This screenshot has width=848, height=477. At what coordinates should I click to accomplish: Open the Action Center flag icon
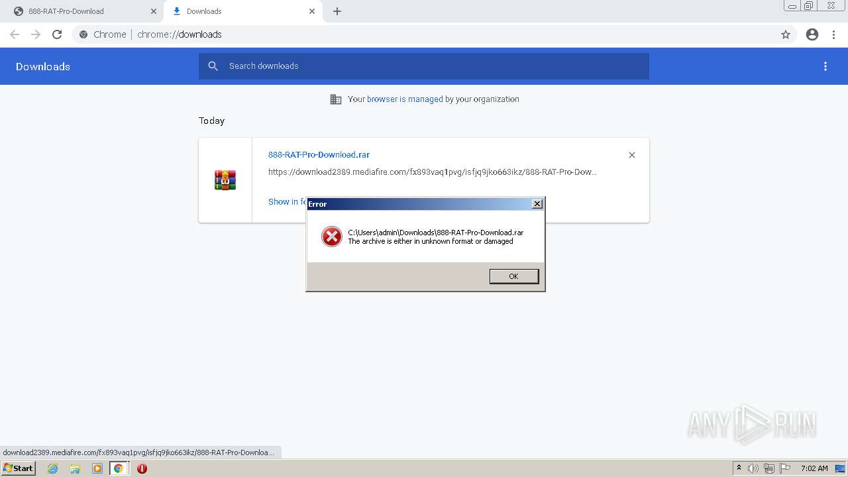click(x=785, y=468)
